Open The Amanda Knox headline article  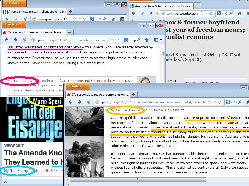coord(34,157)
